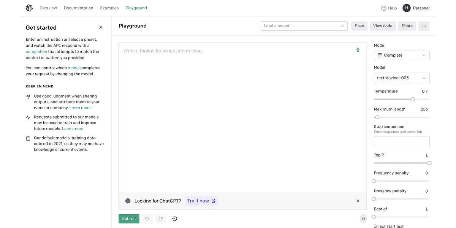
Task: Open the show history clock icon
Action: coord(174,218)
